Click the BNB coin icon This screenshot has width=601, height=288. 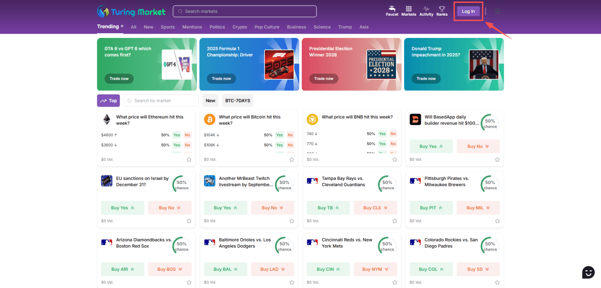click(312, 120)
